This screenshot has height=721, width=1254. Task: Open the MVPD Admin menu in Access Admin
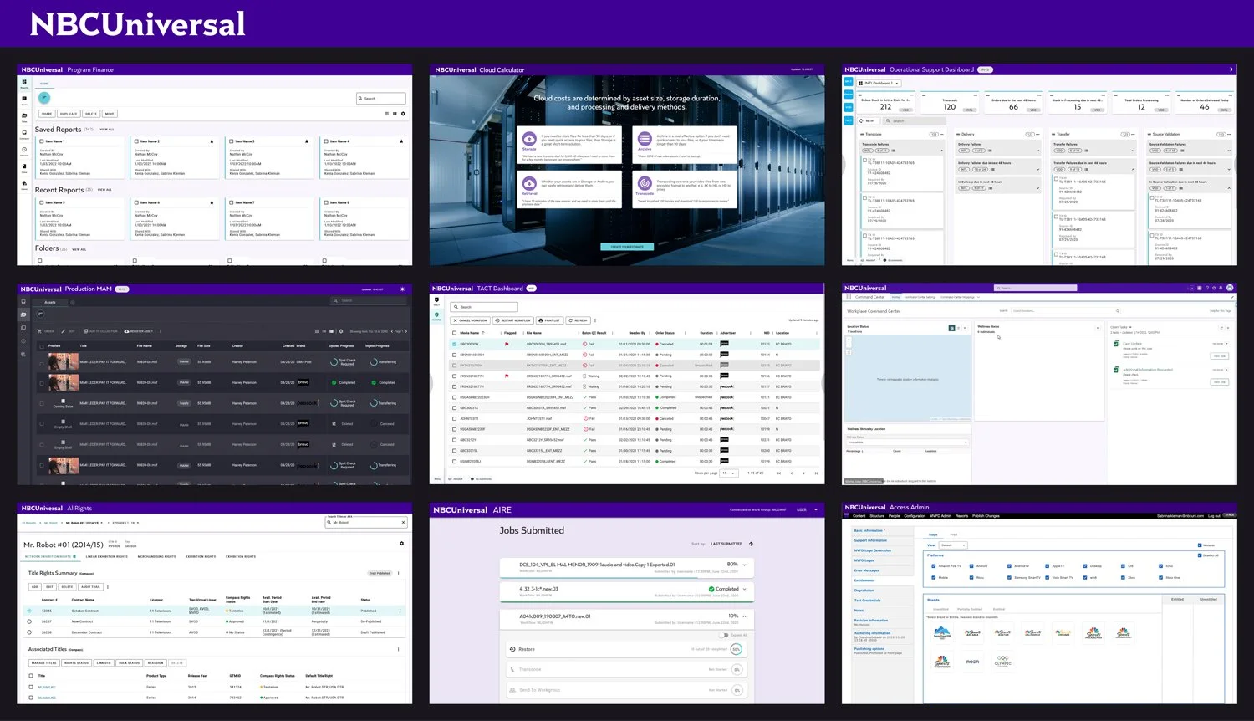[940, 516]
